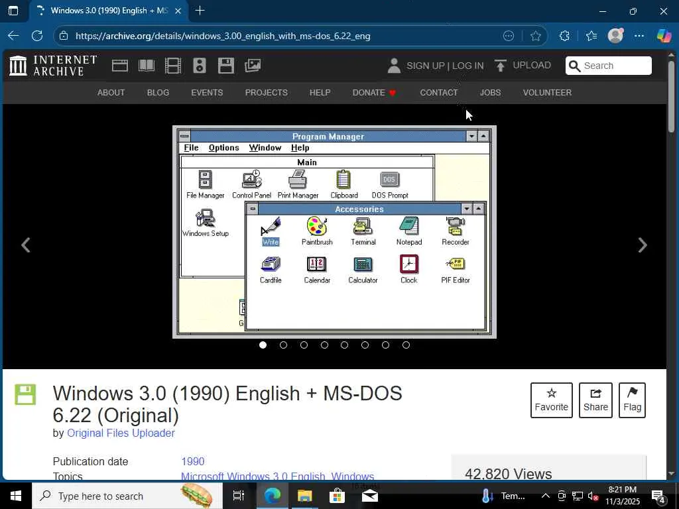Click the user silhouette icon beside Sign Up
Image resolution: width=679 pixels, height=509 pixels.
(x=394, y=66)
